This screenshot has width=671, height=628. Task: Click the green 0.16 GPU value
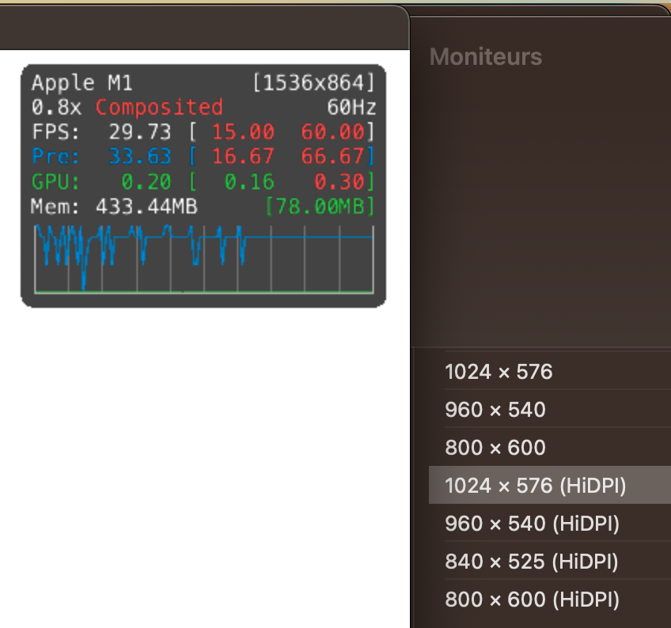(x=249, y=181)
